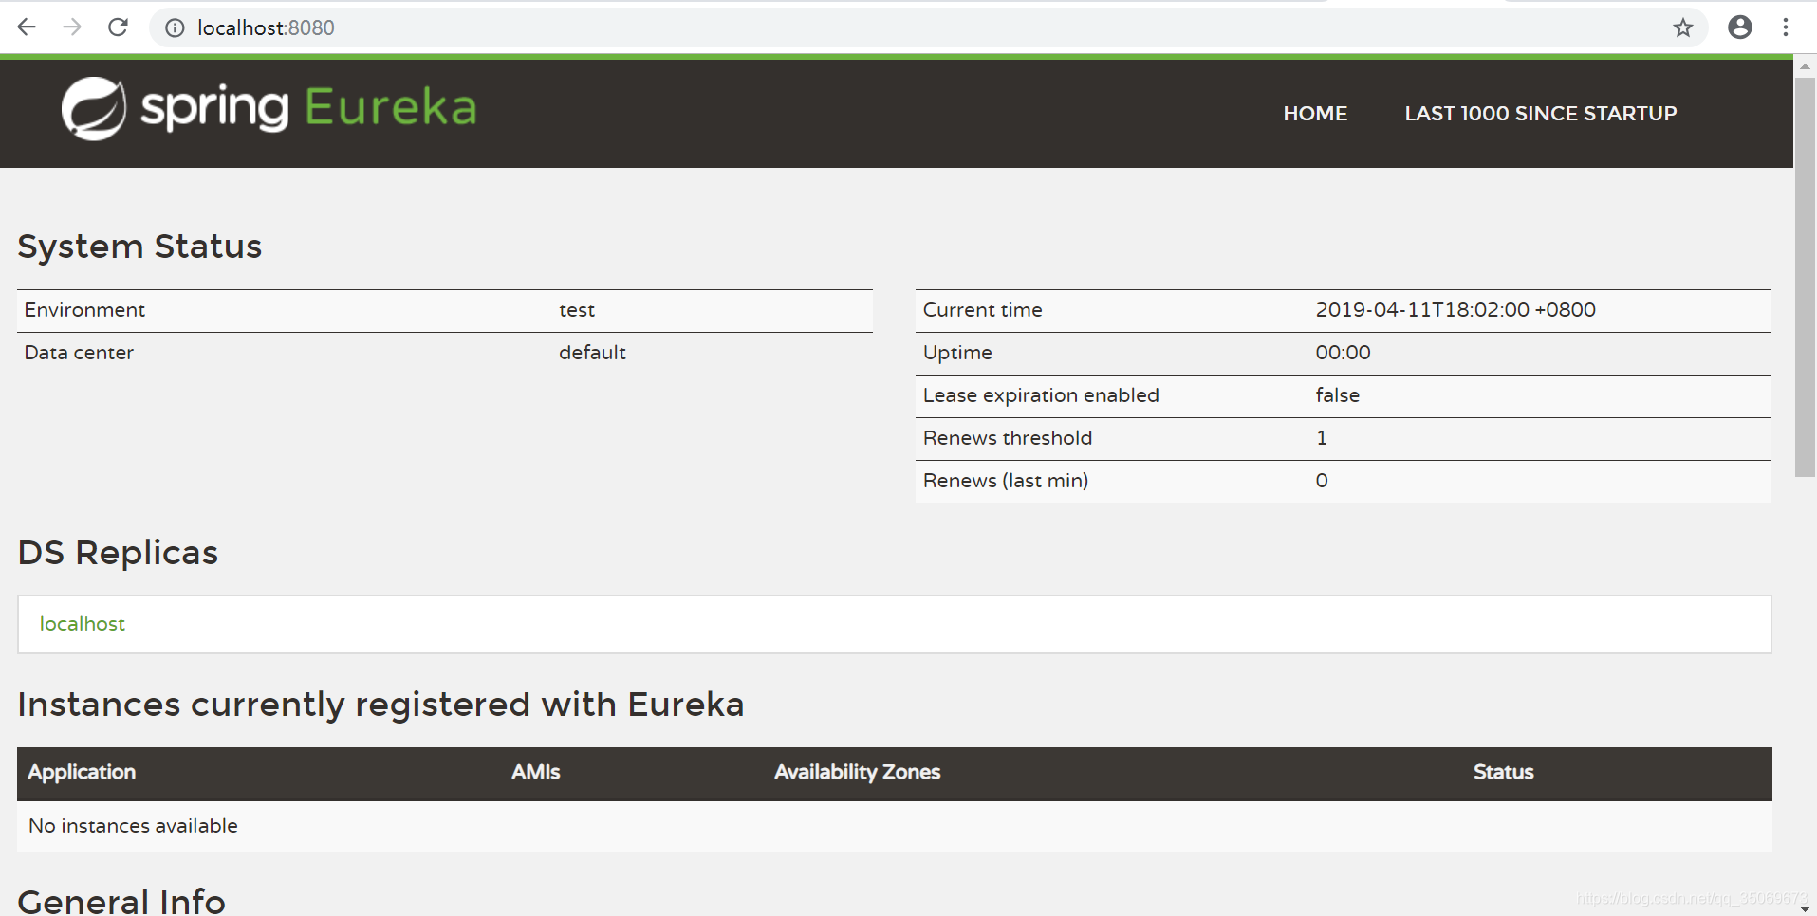Select the 00:00 uptime value

[1343, 353]
